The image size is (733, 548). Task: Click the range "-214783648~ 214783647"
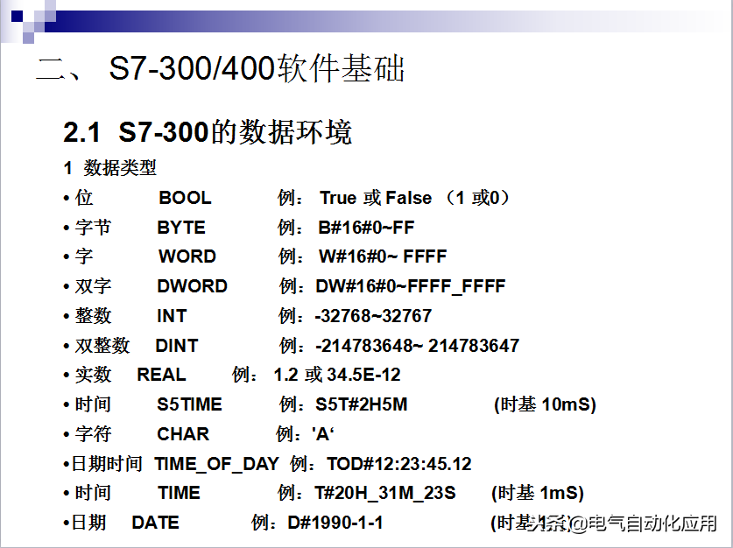point(417,346)
